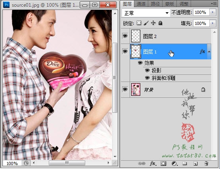Open the 填充 slider arrow
This screenshot has width=220, height=169.
pos(212,23)
